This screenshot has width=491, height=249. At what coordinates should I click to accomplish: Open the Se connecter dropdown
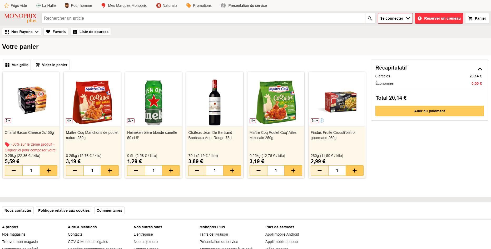[395, 18]
